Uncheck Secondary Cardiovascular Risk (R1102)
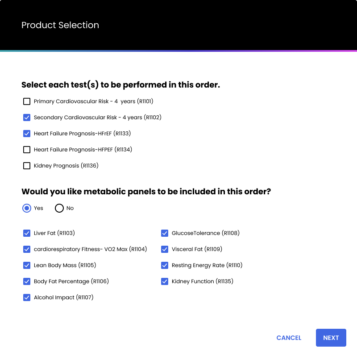The height and width of the screenshot is (352, 357). pos(27,117)
